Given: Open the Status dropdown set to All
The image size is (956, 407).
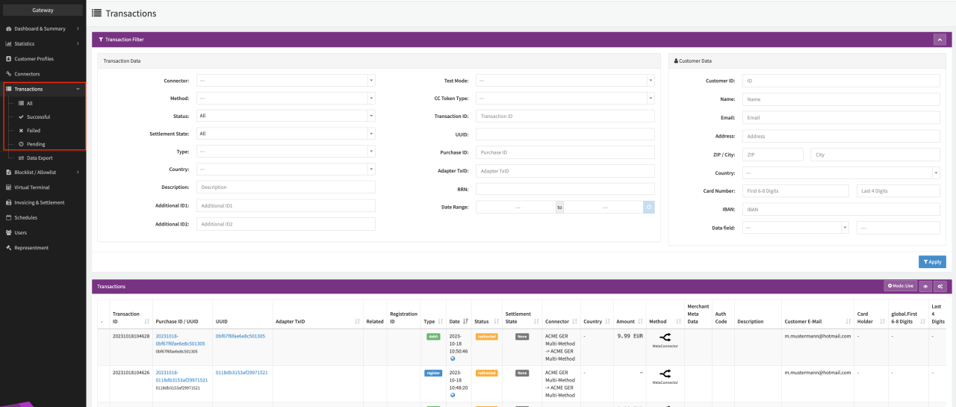Looking at the screenshot, I should 285,116.
